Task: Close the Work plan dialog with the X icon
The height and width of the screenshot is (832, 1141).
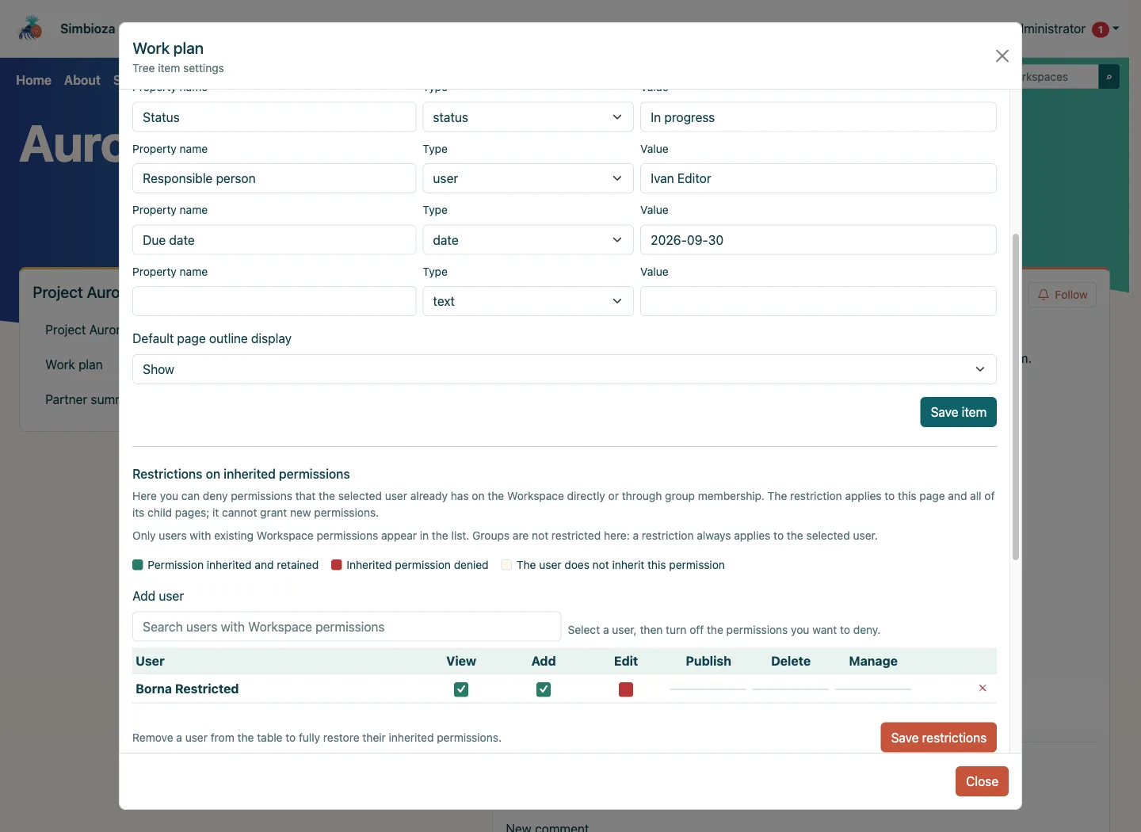Action: 1002,55
